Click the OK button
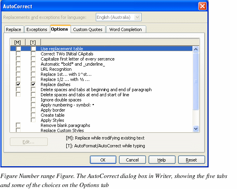Image resolution: width=237 pixels, height=189 pixels. (103, 160)
